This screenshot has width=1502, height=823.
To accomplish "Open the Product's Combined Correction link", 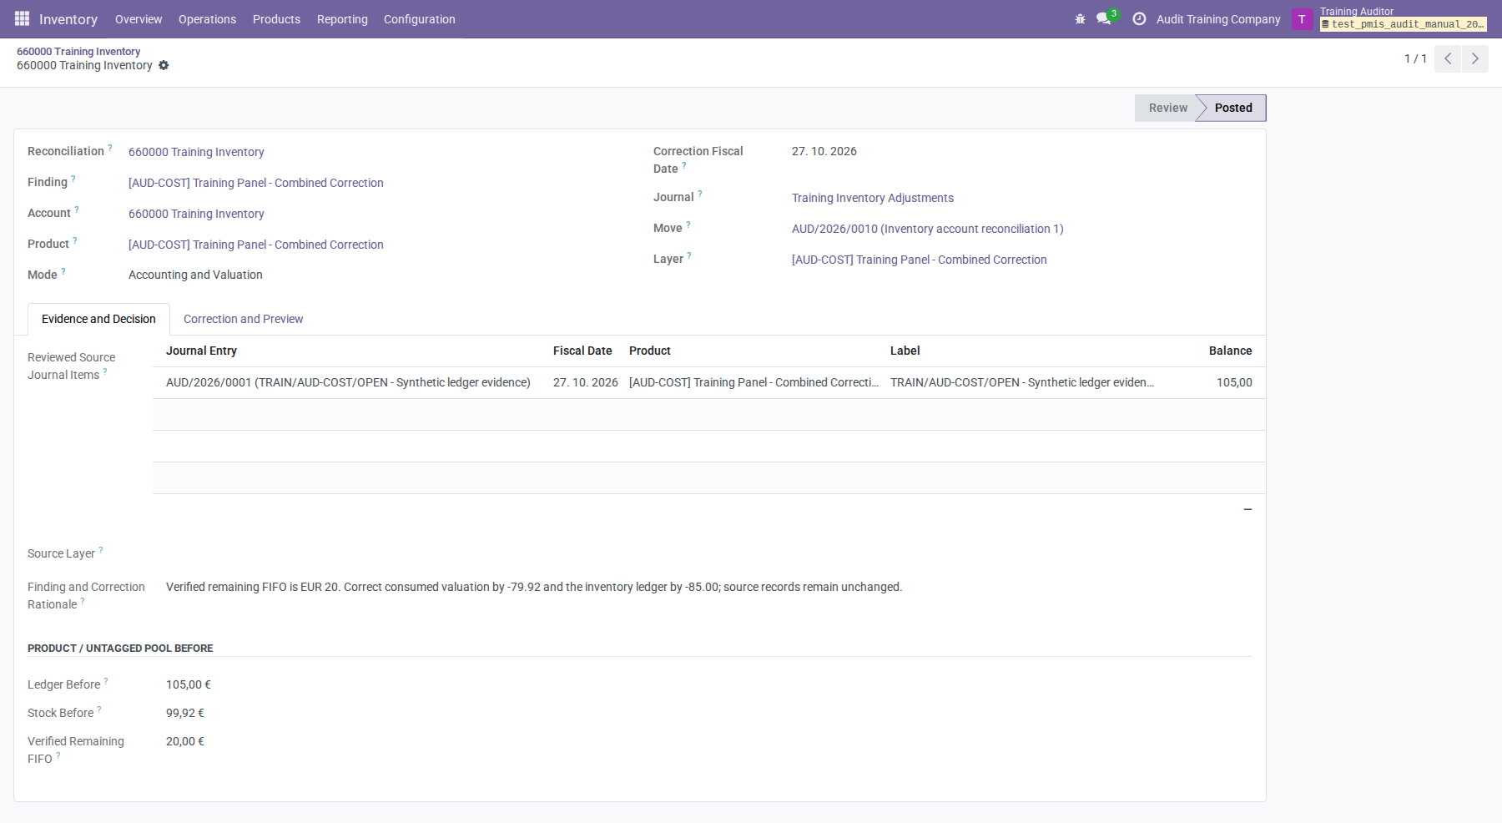I will tap(256, 245).
